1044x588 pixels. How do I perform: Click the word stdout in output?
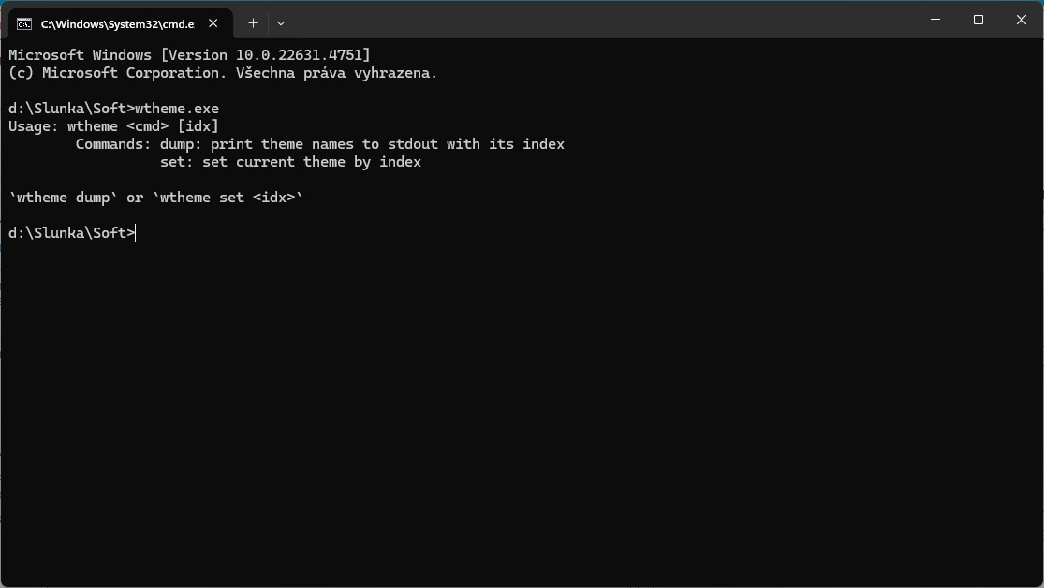click(x=413, y=144)
